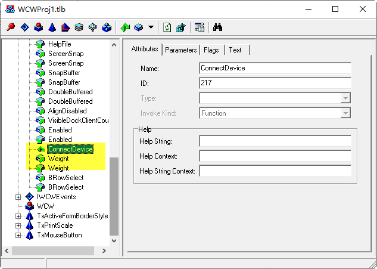Image resolution: width=377 pixels, height=269 pixels.
Task: Click the Name field containing ConnectDevice
Action: [x=275, y=68]
